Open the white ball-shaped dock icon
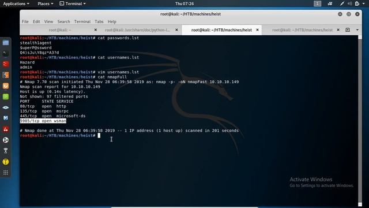369x208 pixels. point(6,140)
